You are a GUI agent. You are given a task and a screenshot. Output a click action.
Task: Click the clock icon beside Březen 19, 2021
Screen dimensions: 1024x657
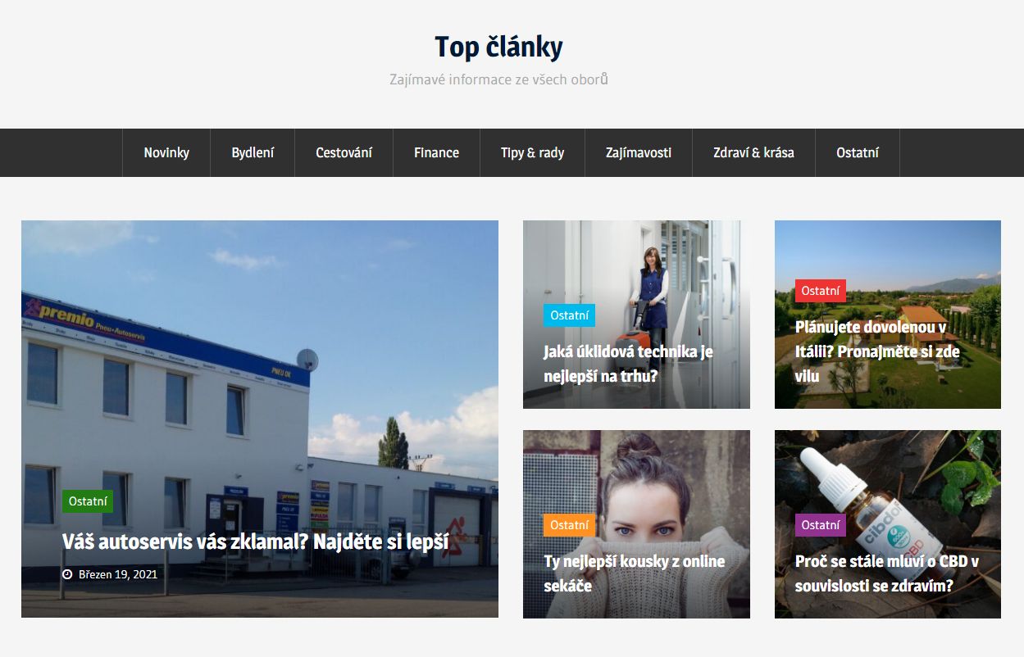point(67,574)
